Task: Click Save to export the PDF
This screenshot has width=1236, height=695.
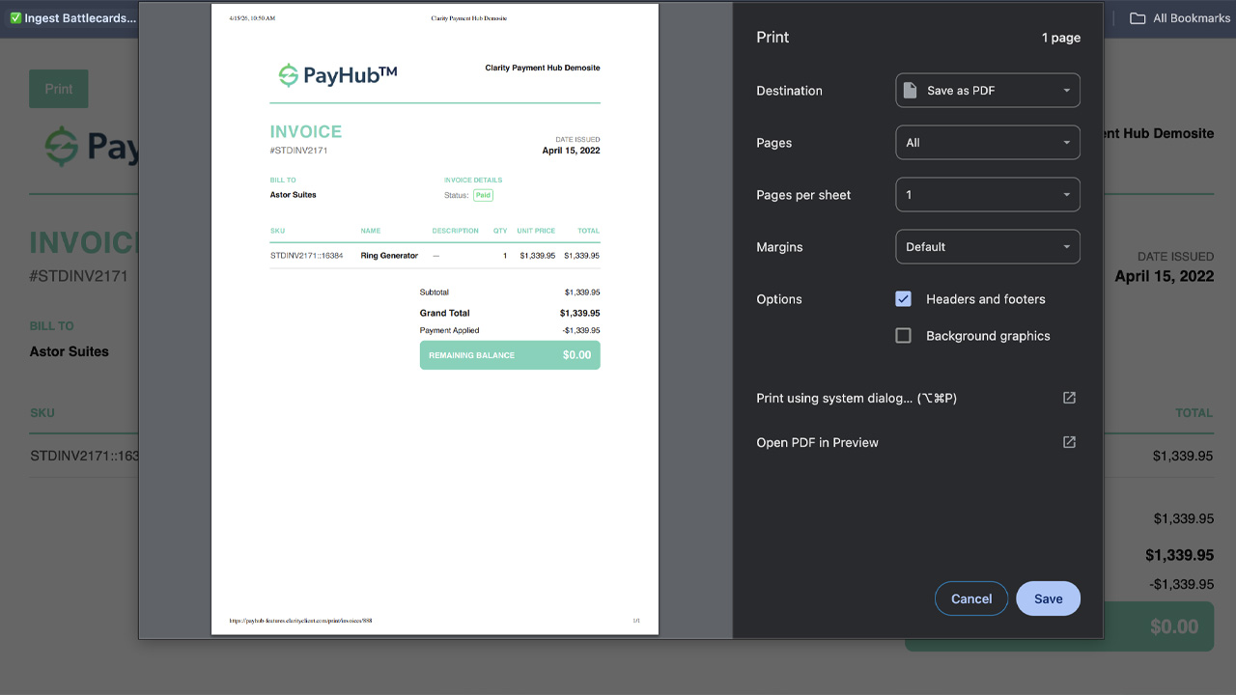Action: (1048, 598)
